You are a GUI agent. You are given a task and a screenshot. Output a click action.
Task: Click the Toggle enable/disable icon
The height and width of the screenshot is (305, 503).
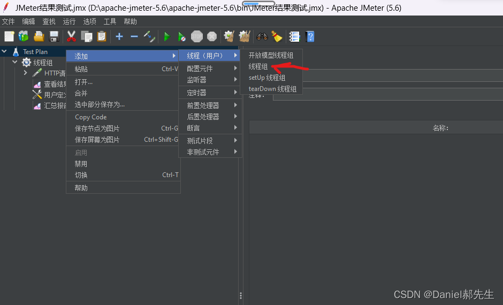click(x=149, y=36)
